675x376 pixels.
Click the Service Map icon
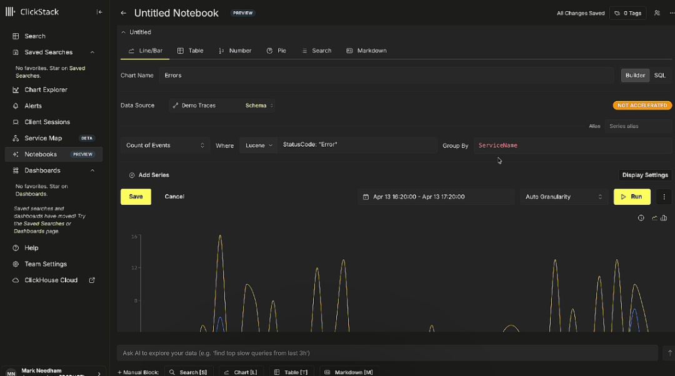click(x=16, y=138)
